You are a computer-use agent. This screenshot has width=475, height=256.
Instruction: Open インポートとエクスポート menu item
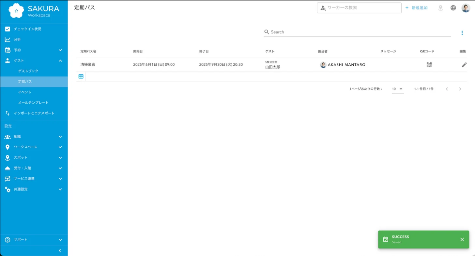pyautogui.click(x=34, y=113)
